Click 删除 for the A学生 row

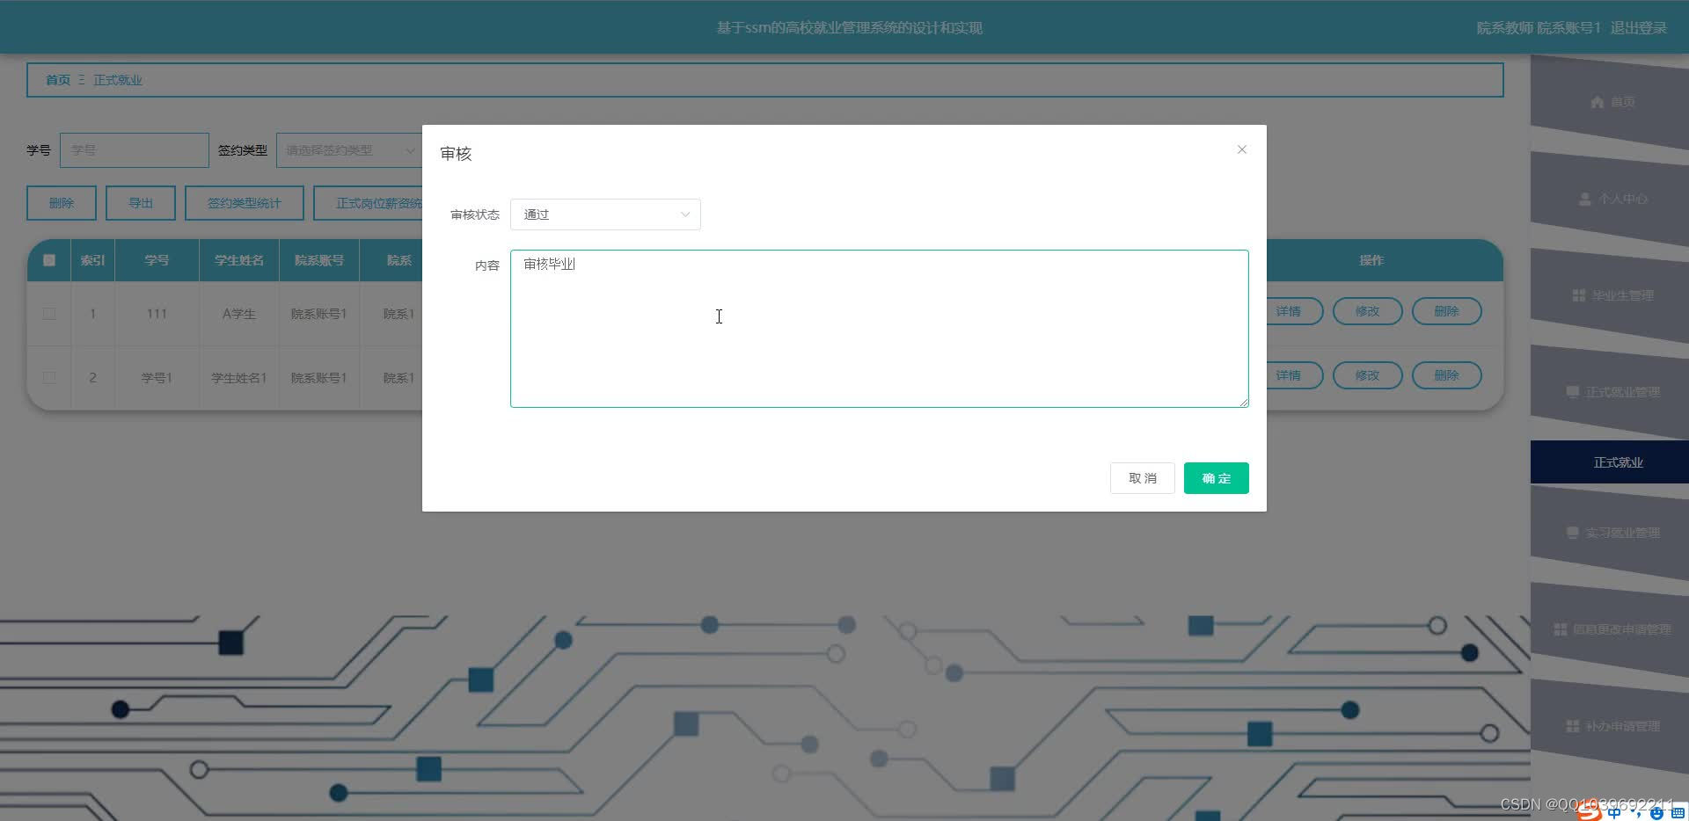1446,311
